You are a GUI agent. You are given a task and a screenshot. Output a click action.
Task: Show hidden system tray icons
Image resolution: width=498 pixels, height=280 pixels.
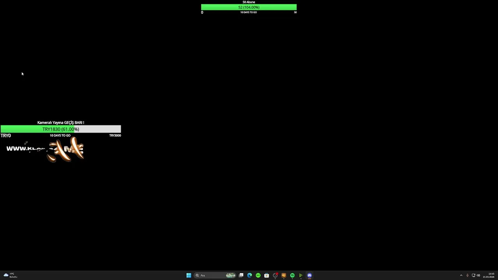coord(461,275)
